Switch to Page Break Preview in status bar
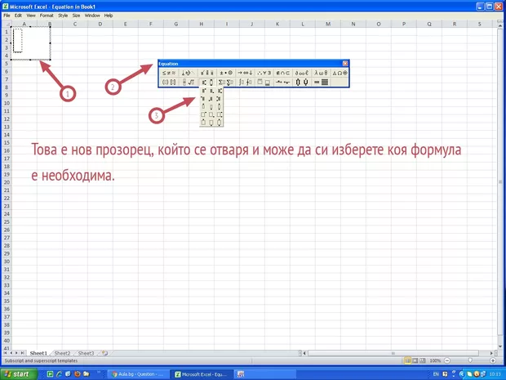The height and width of the screenshot is (380, 506). 423,360
